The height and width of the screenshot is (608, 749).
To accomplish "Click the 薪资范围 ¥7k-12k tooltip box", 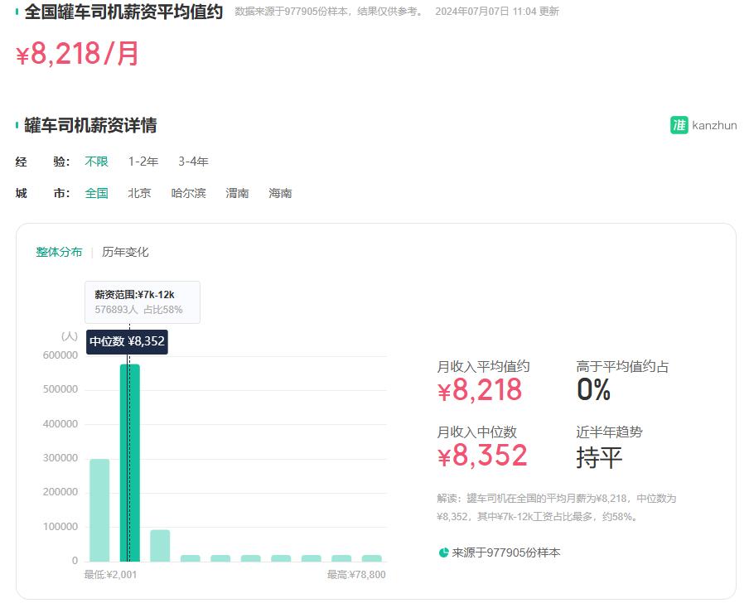I will pyautogui.click(x=142, y=302).
